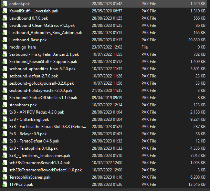Image resolution: width=210 pixels, height=191 pixels.
Task: Click the icon of sxbEBsTerramonsReworkDefeat1.1.0.pak
Action: [5, 170]
